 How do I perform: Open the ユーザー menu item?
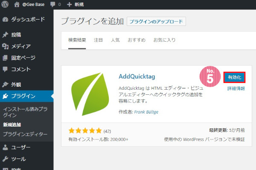click(x=21, y=147)
